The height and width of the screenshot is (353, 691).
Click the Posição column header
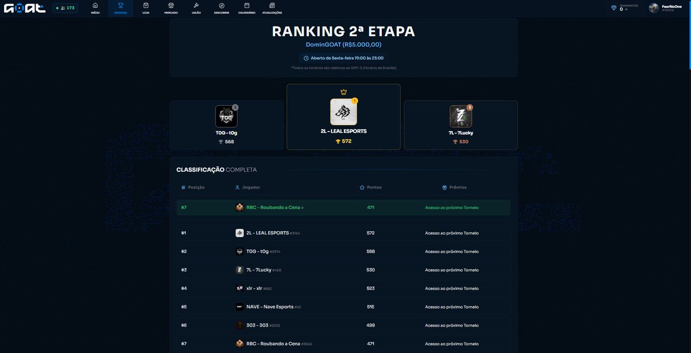(x=193, y=187)
